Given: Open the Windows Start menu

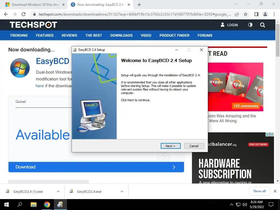Looking at the screenshot, I should coord(7,205).
